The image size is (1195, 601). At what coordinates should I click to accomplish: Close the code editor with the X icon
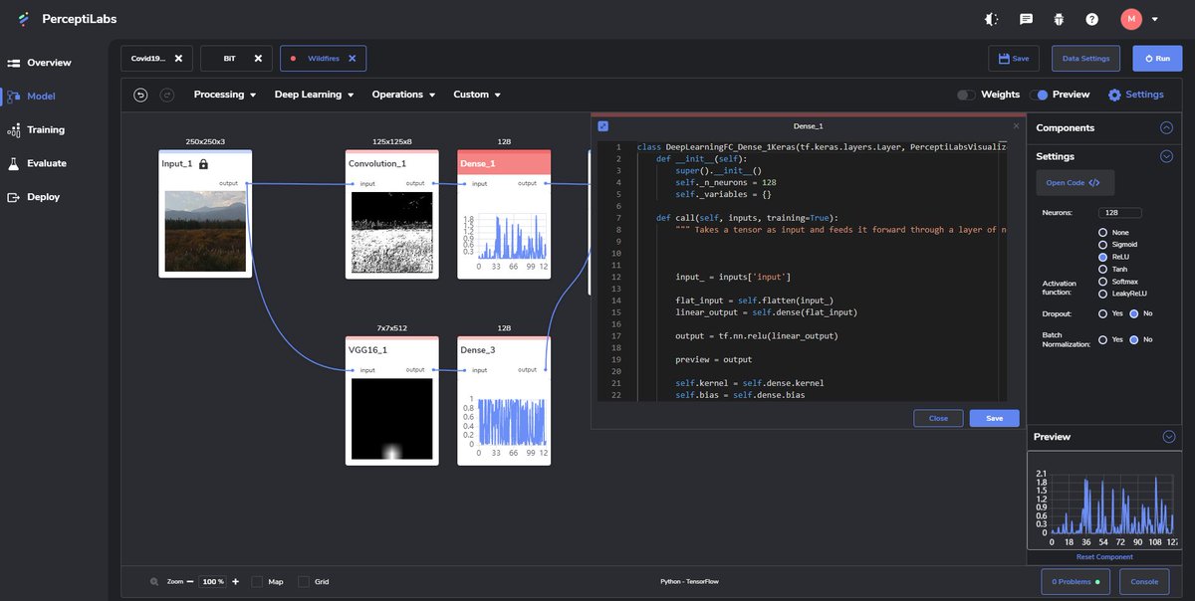1016,125
